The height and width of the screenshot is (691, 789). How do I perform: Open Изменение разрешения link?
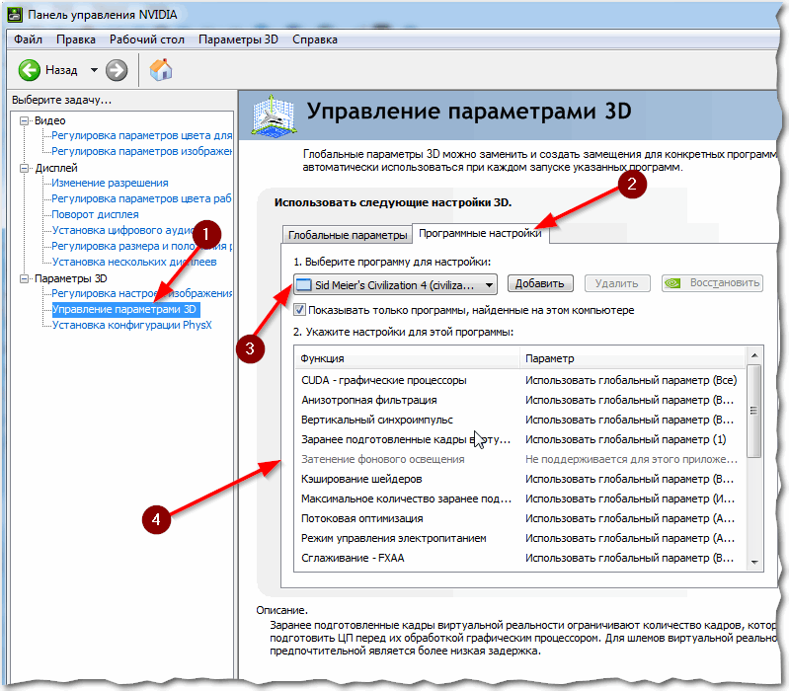[111, 183]
